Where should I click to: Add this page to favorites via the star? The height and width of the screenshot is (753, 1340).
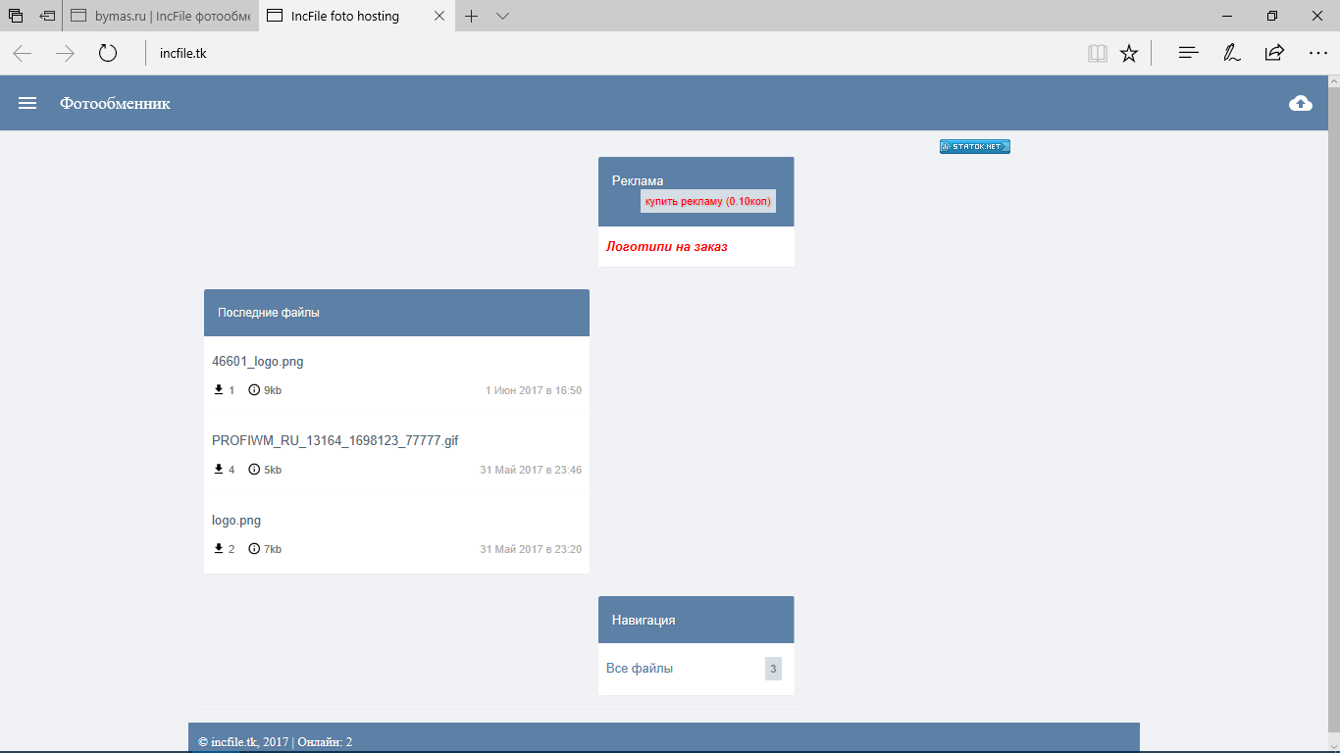point(1129,53)
